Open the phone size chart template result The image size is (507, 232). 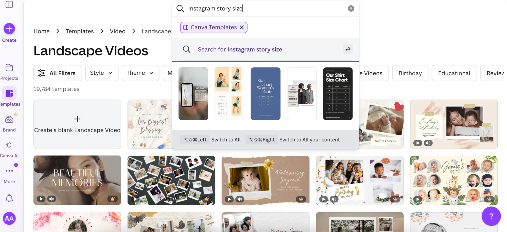[193, 94]
